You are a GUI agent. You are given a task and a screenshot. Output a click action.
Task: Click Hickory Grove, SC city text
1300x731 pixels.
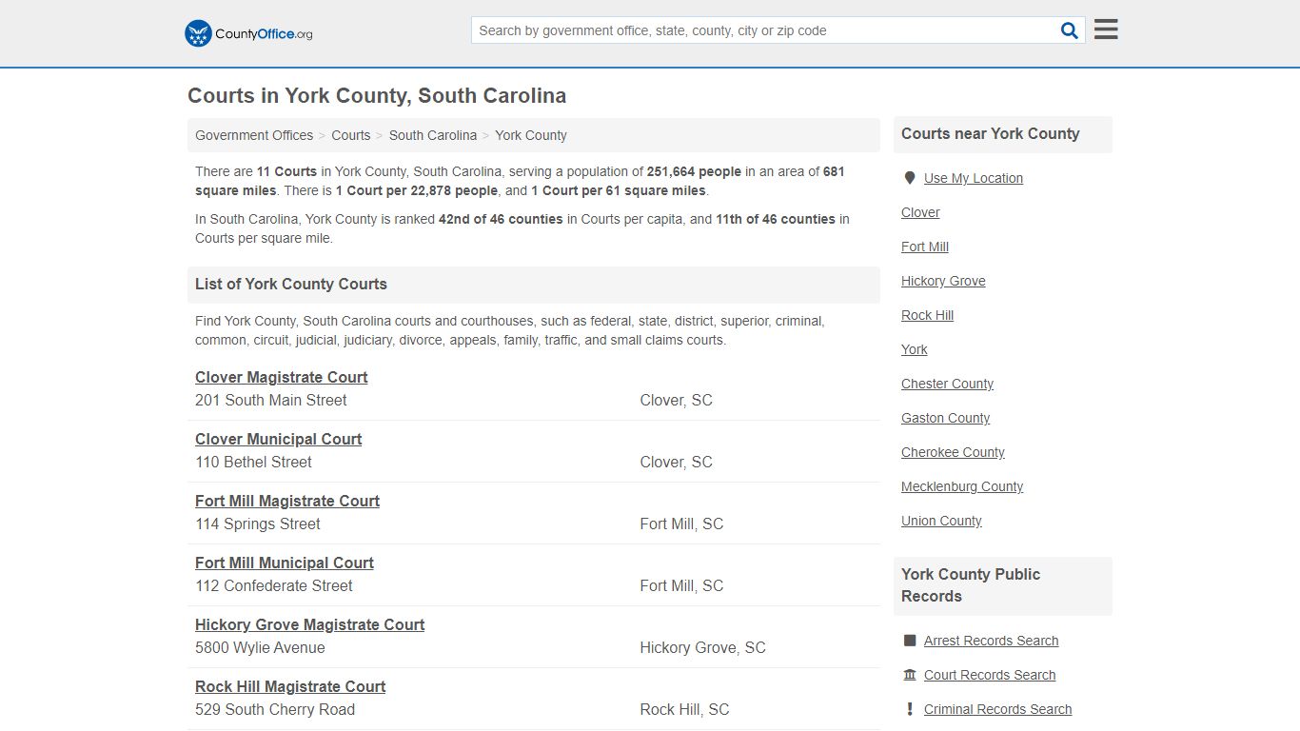click(x=702, y=647)
